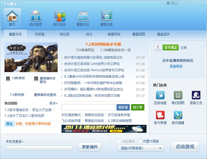Screen dimensions: 207x159
Task: Click the search input field
Action: click(89, 107)
